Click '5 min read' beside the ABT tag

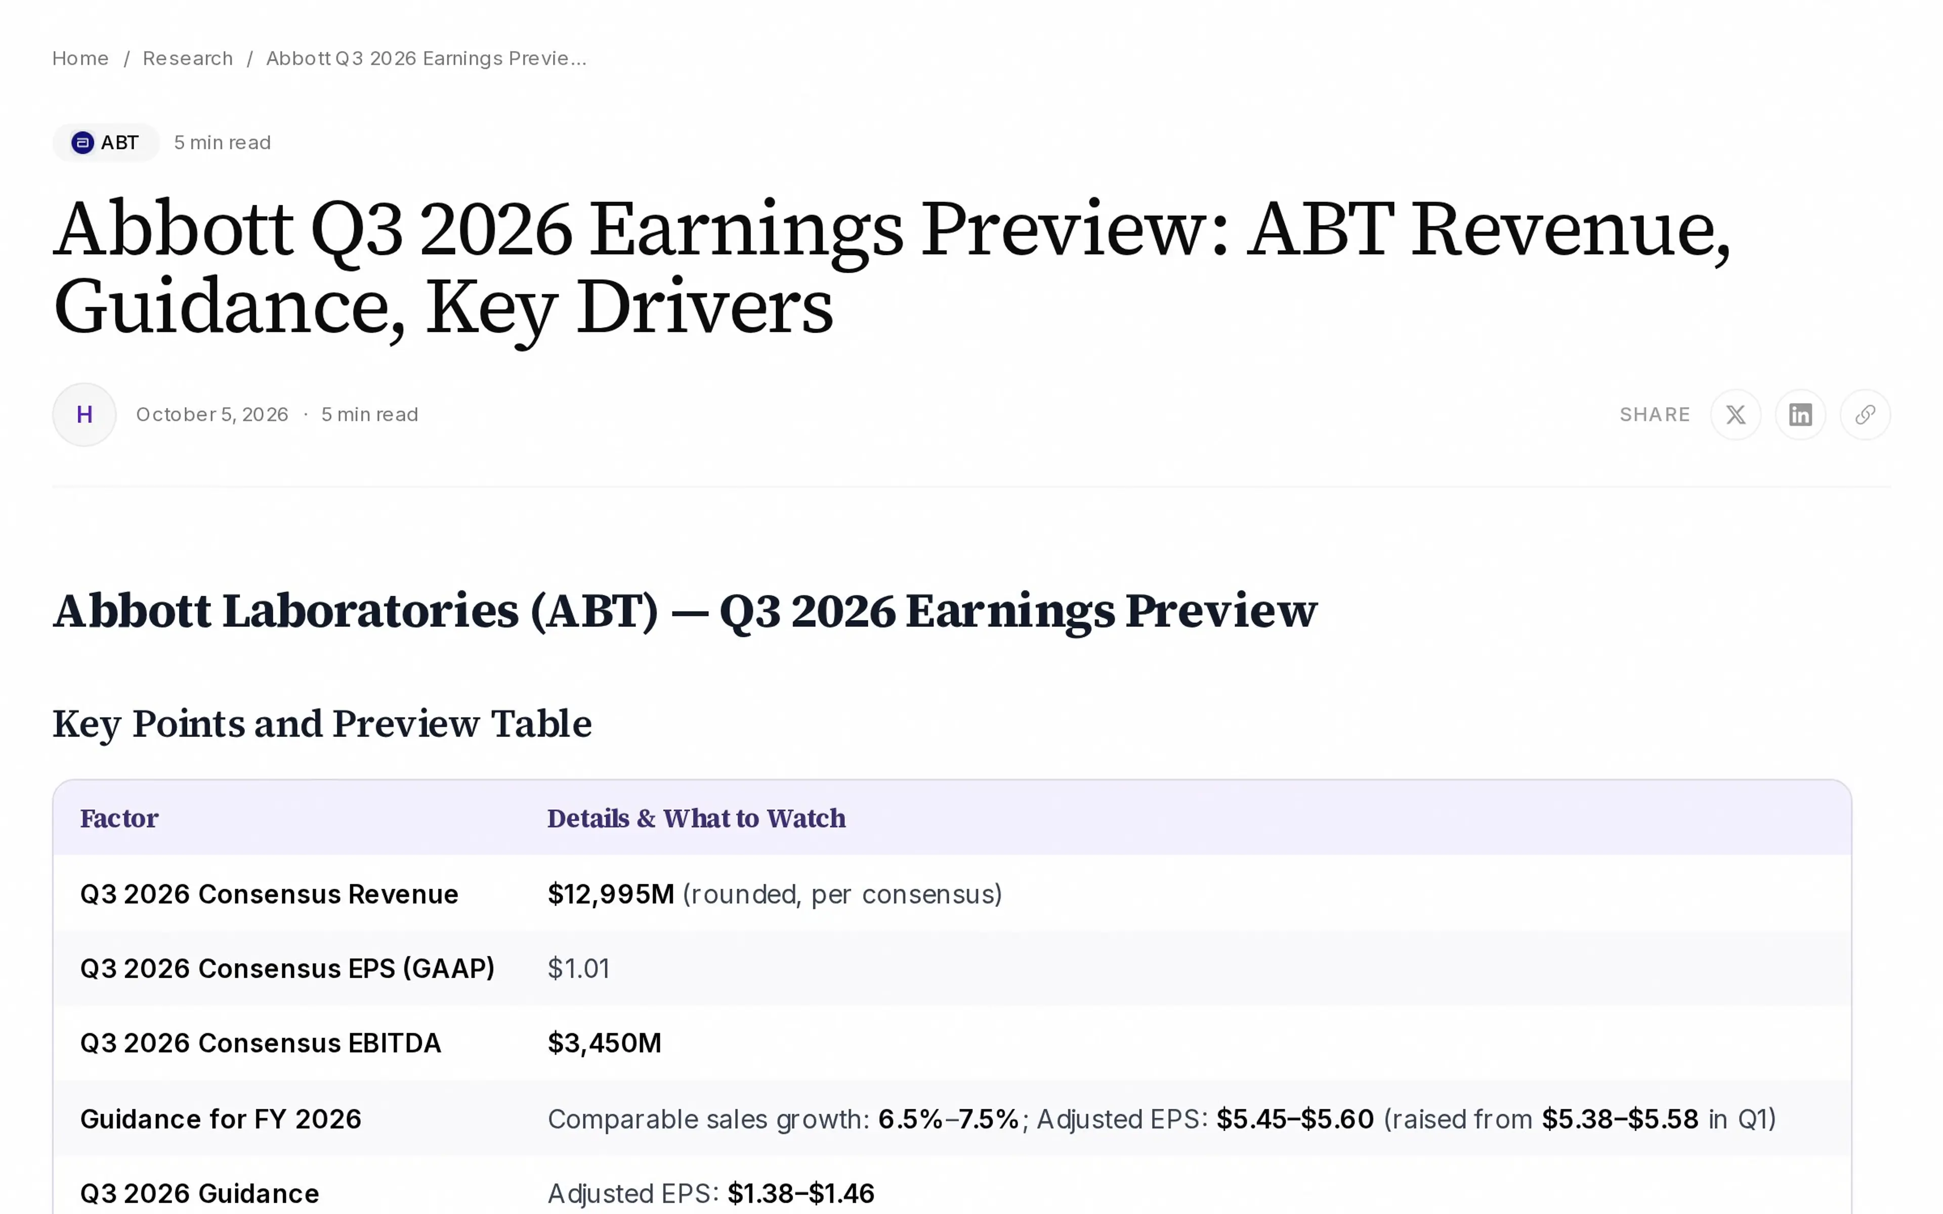coord(223,142)
